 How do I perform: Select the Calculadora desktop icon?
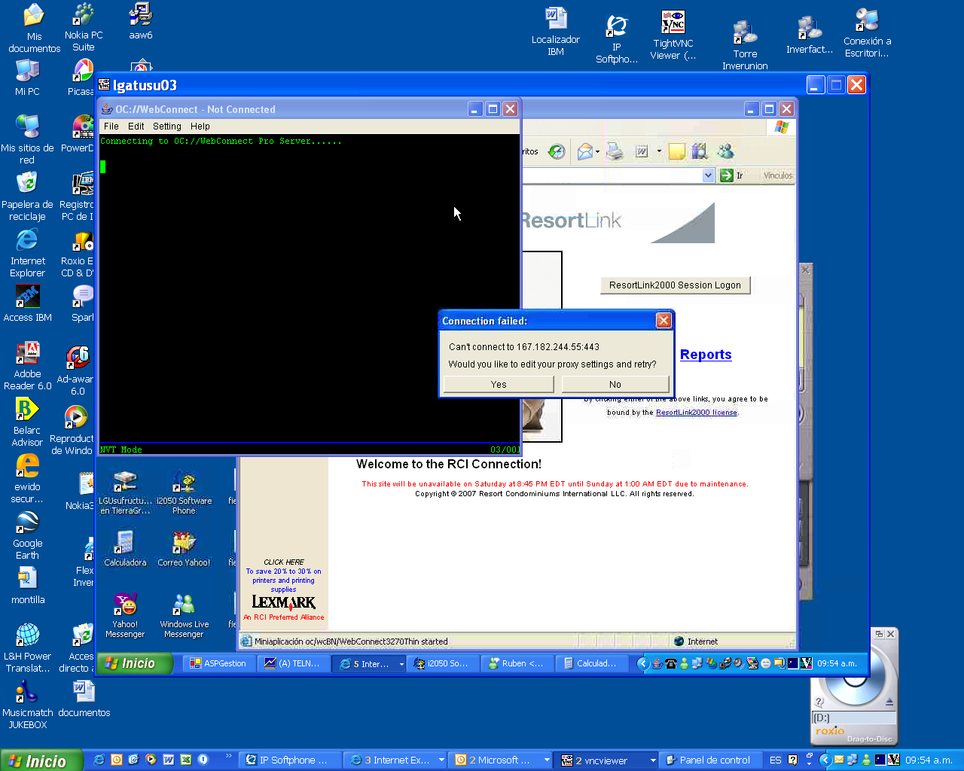(x=125, y=550)
